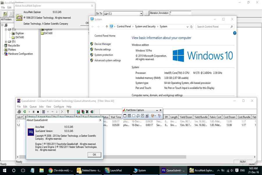Image resolution: width=262 pixels, height=175 pixels.
Task: Open File Explorer from the taskbar
Action: coord(41,170)
